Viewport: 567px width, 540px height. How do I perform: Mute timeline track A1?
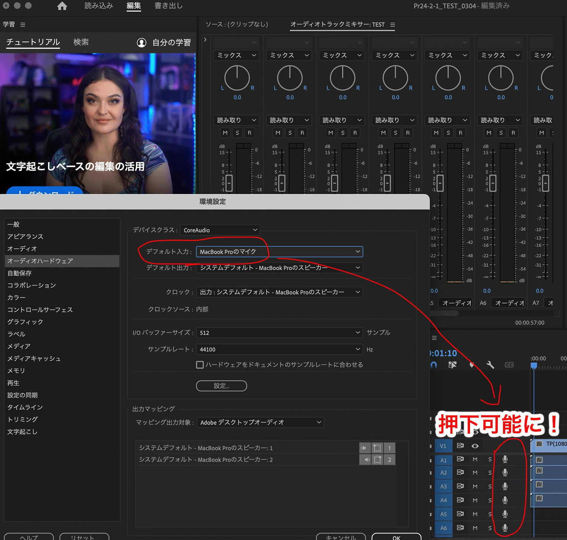click(475, 459)
